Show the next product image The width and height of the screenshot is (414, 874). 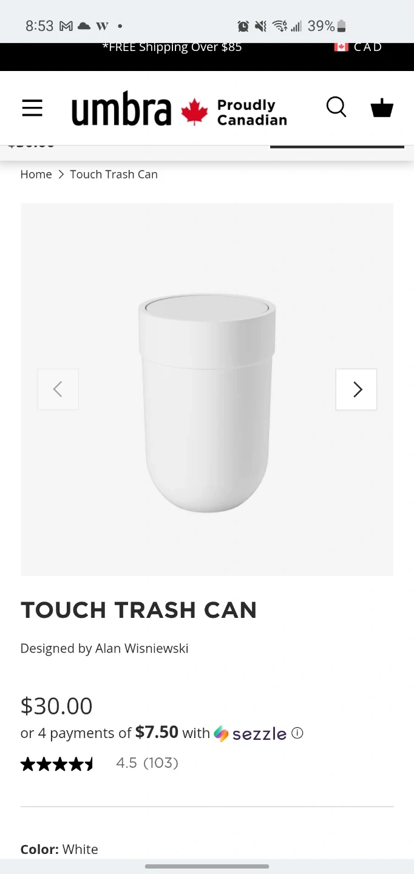click(x=356, y=389)
